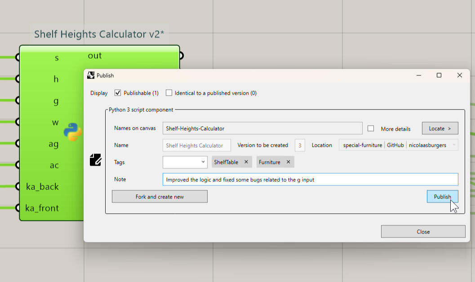Click the ShelfTable tag label
Screen dimensions: 475x282
[226, 162]
